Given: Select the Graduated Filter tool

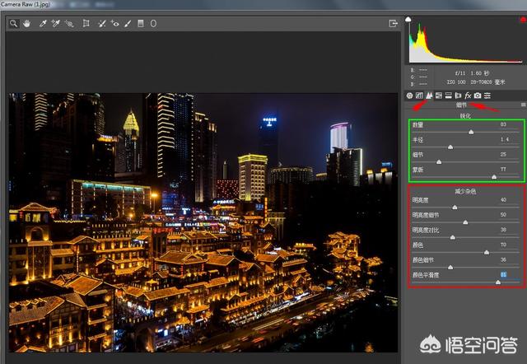Looking at the screenshot, I should click(x=141, y=24).
